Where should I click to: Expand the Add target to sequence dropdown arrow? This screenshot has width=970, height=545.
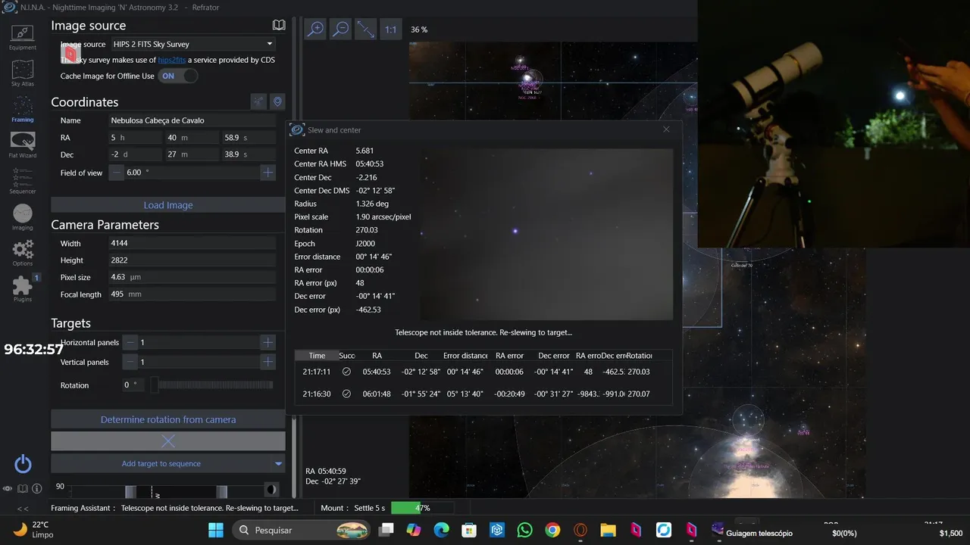pos(278,463)
